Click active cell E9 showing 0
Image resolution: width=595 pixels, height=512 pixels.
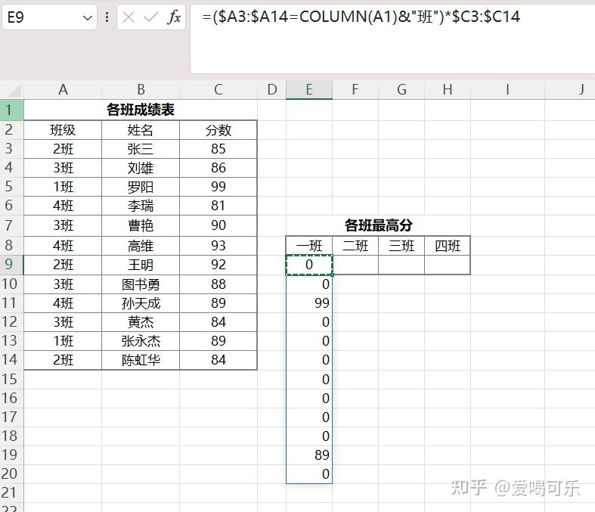coord(309,265)
